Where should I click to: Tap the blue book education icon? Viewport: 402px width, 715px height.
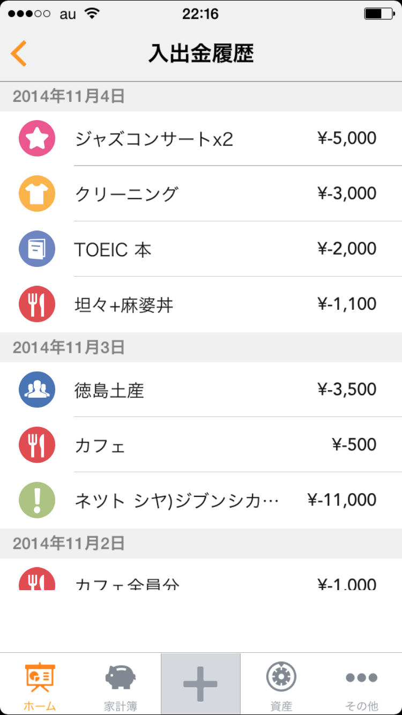click(x=37, y=249)
